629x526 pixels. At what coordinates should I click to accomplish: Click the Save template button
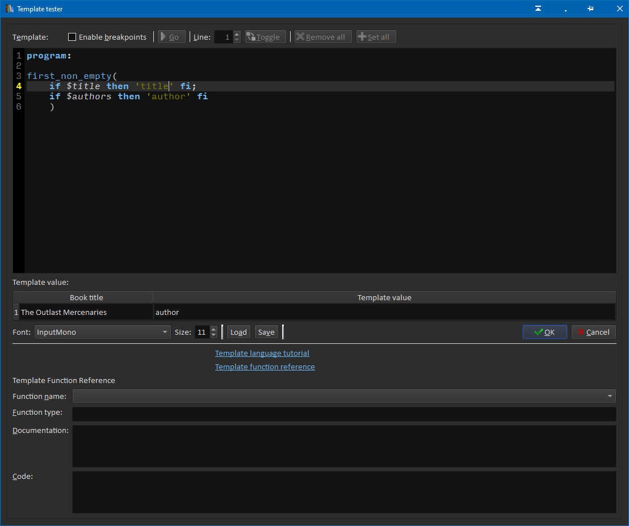266,332
